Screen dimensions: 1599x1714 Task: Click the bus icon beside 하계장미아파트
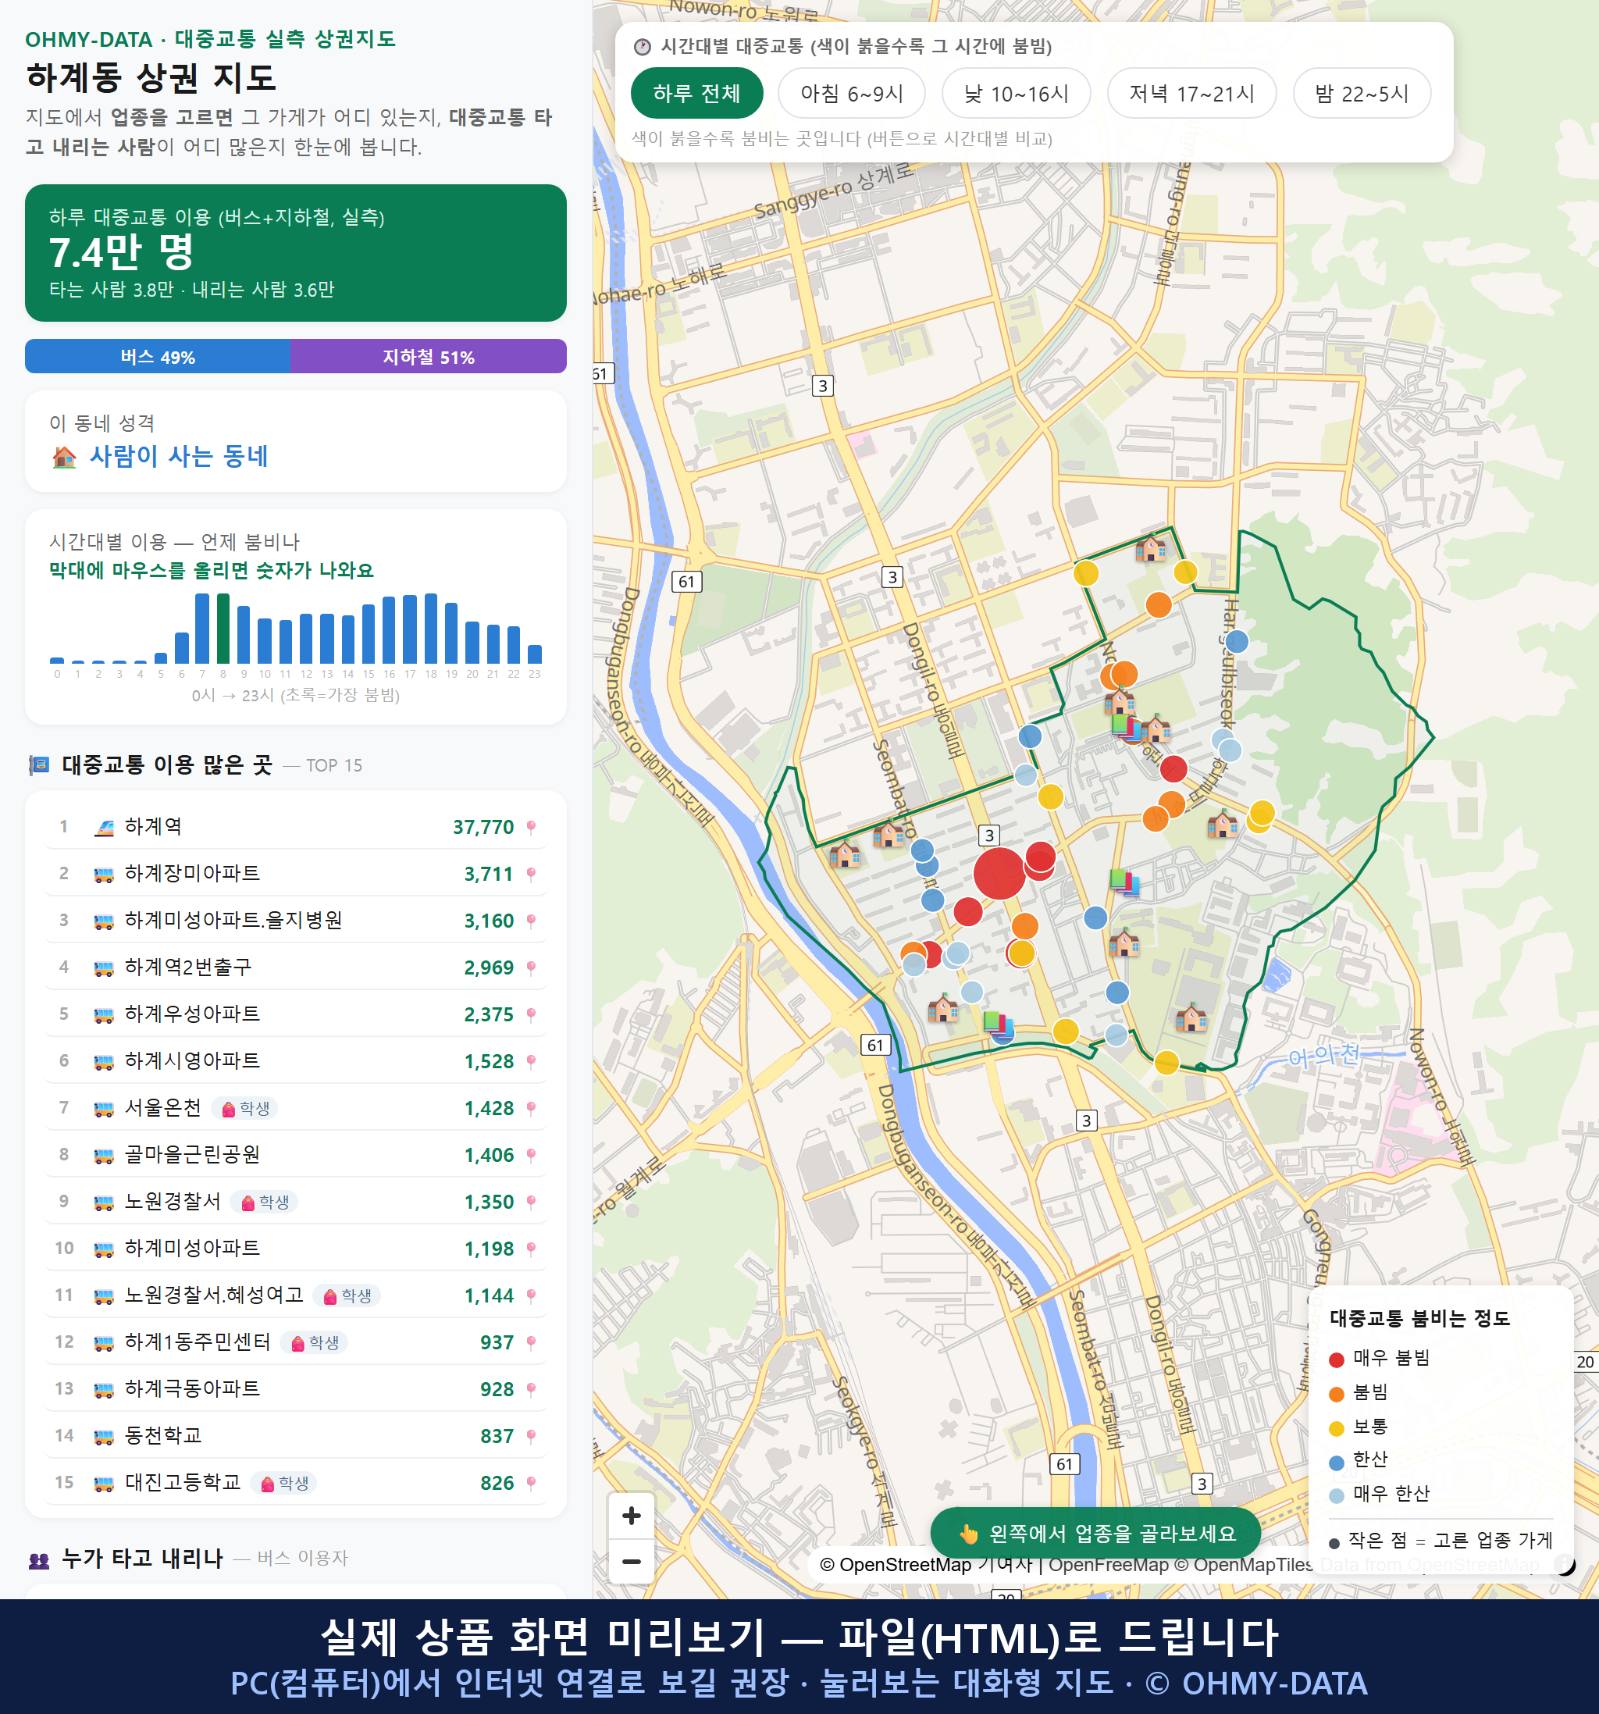(103, 875)
